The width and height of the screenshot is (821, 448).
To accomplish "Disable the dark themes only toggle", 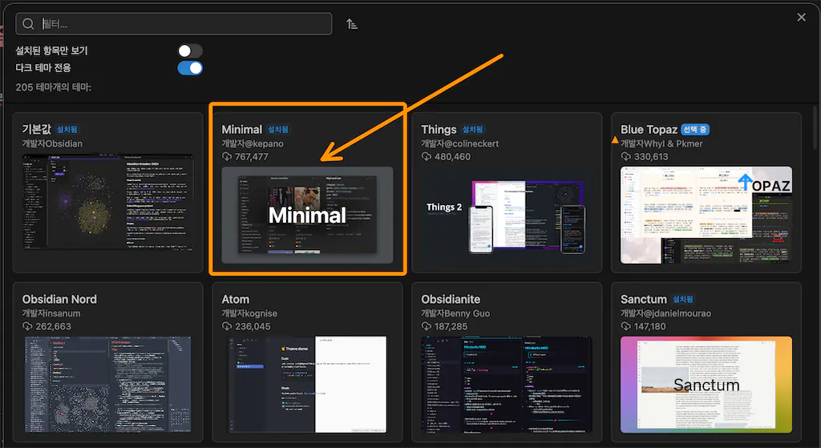I will click(x=190, y=68).
